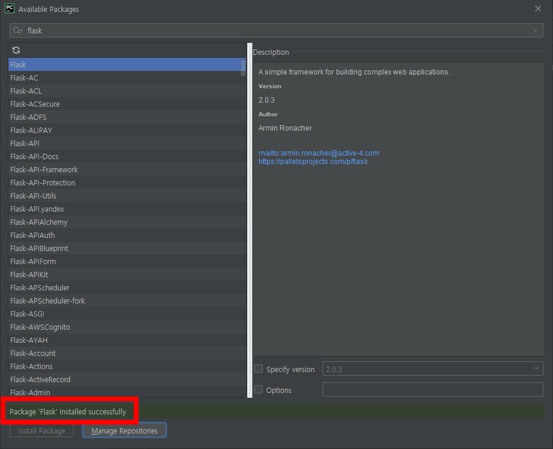This screenshot has width=553, height=449.
Task: Click the refresh package list icon
Action: 16,50
